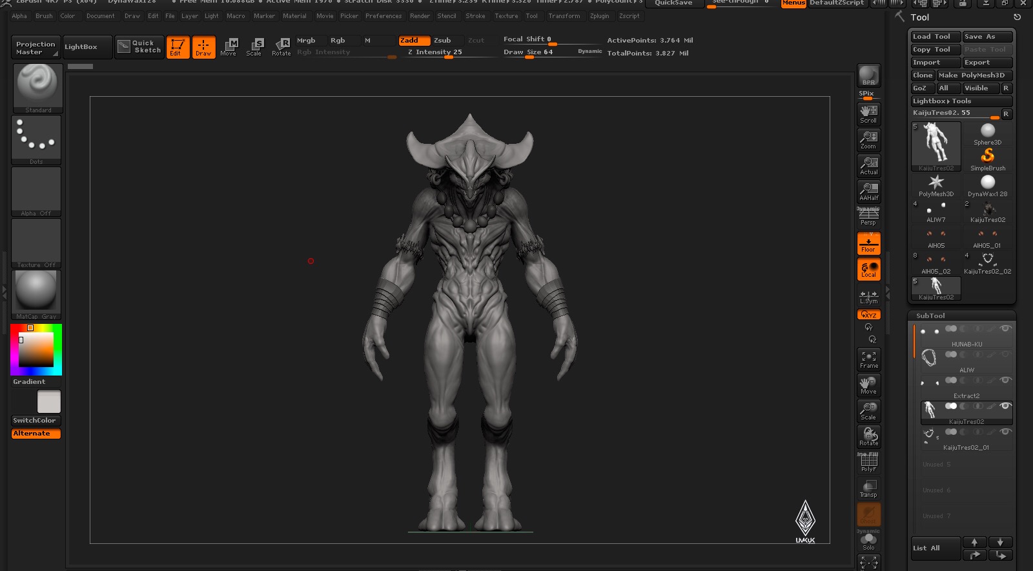Enable Transp transparency mode icon

pos(868,488)
